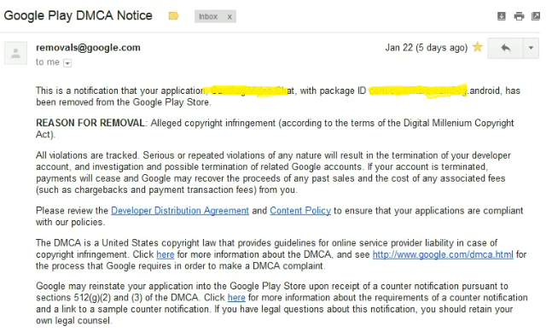558x332 pixels.
Task: Print this email with the printer icon
Action: coord(519,16)
